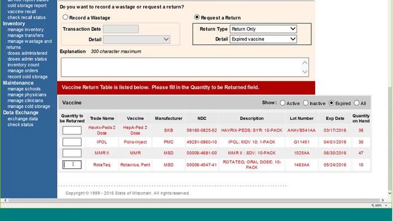Open manage orders link
The width and height of the screenshot is (393, 221).
[x=23, y=71]
